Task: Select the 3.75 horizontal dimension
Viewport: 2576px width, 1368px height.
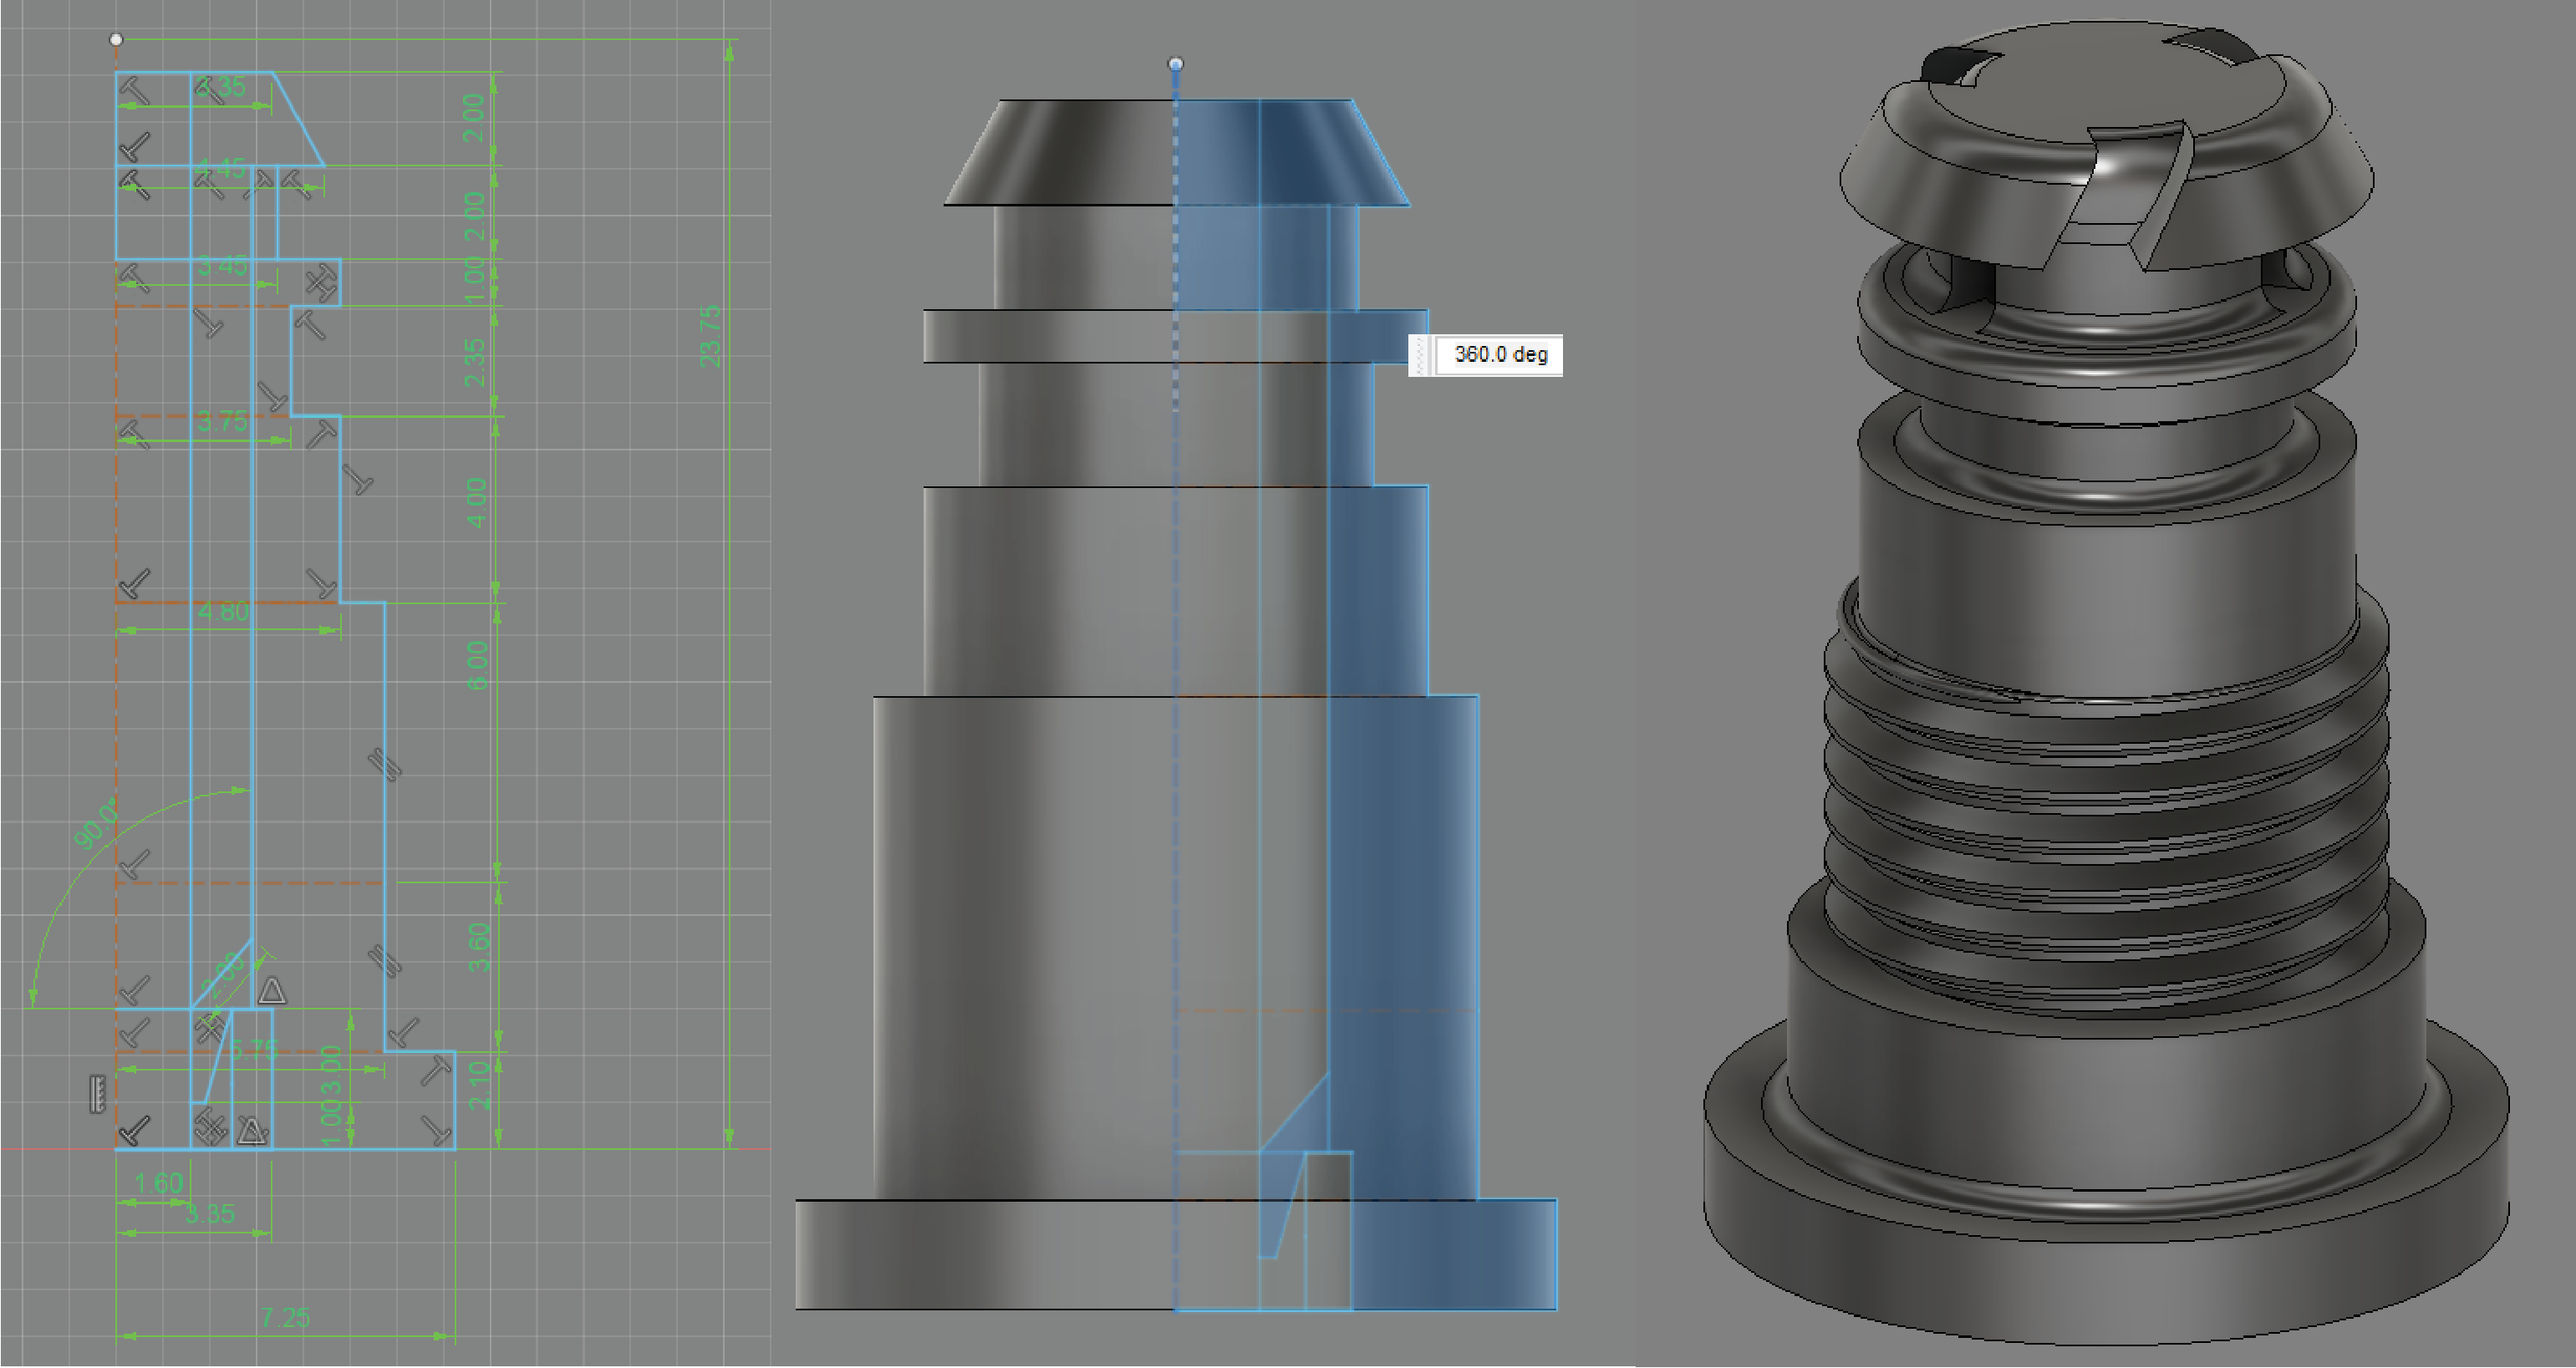Action: point(222,421)
